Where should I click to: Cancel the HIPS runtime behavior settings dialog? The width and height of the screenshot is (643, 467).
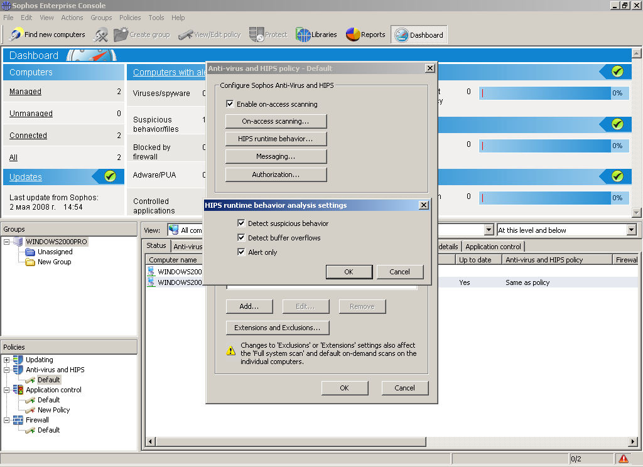pyautogui.click(x=400, y=272)
